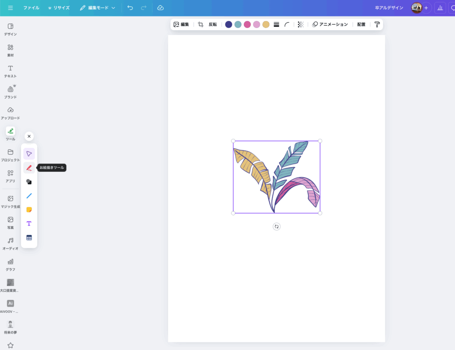Click the アニメーション button
The image size is (455, 350).
click(330, 24)
